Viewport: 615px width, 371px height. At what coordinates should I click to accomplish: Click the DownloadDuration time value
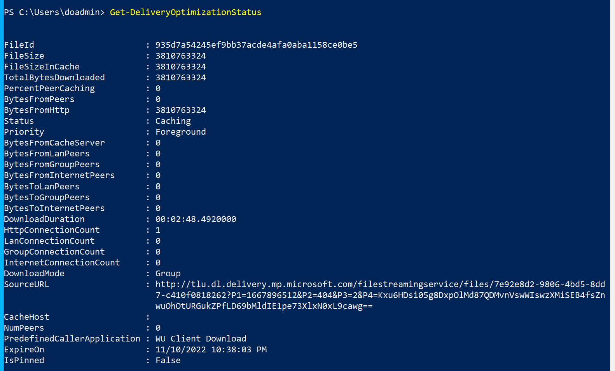[x=196, y=219]
